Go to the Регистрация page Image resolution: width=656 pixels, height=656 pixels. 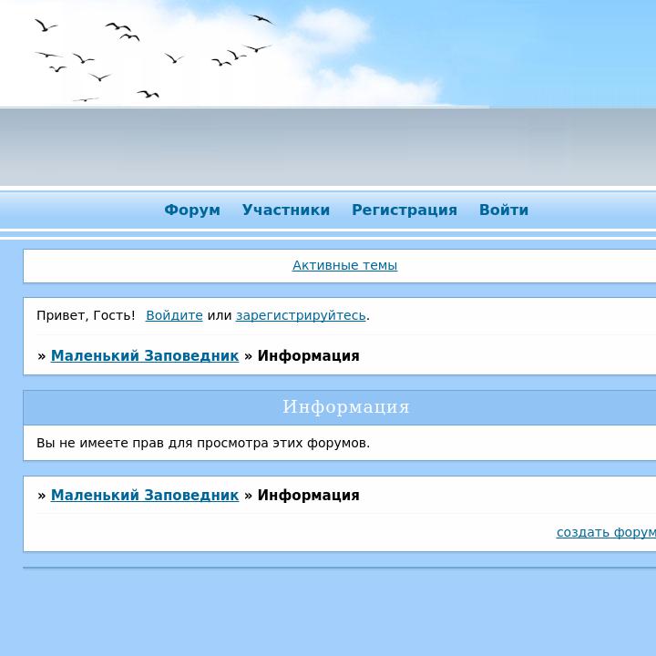[x=405, y=210]
